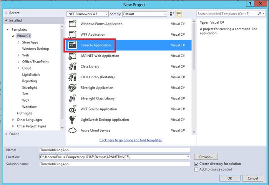Select the Workflow tree item
This screenshot has height=185, width=269.
(x=29, y=107)
